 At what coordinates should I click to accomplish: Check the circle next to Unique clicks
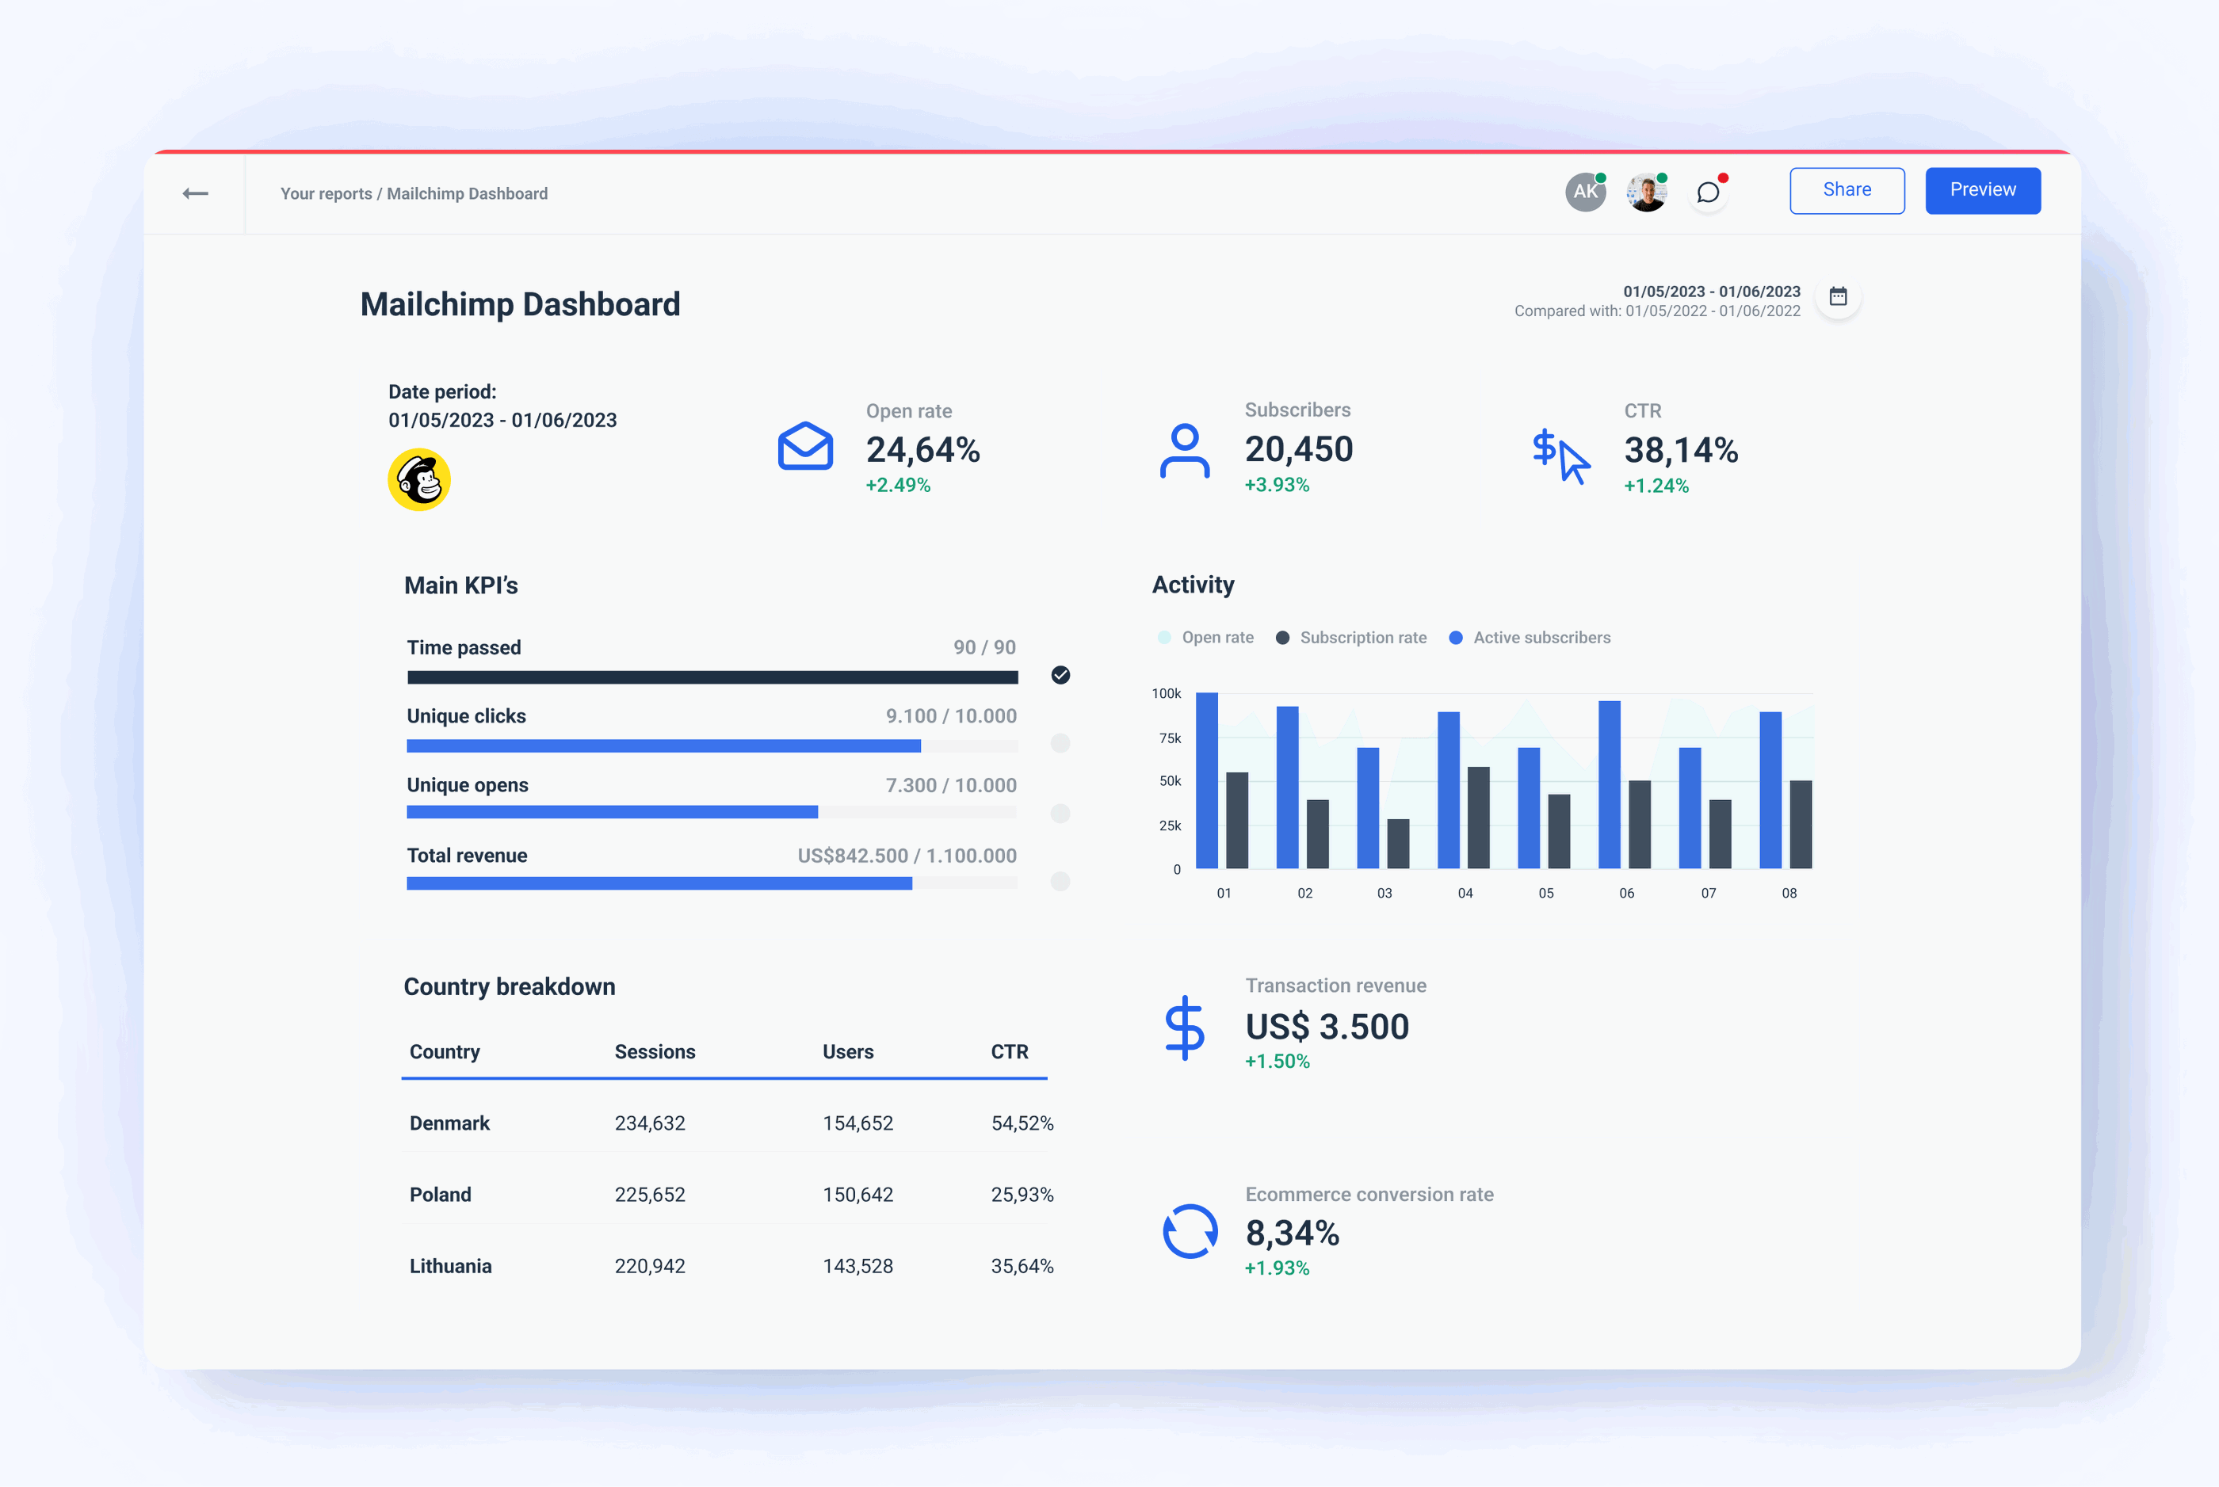pyautogui.click(x=1060, y=743)
